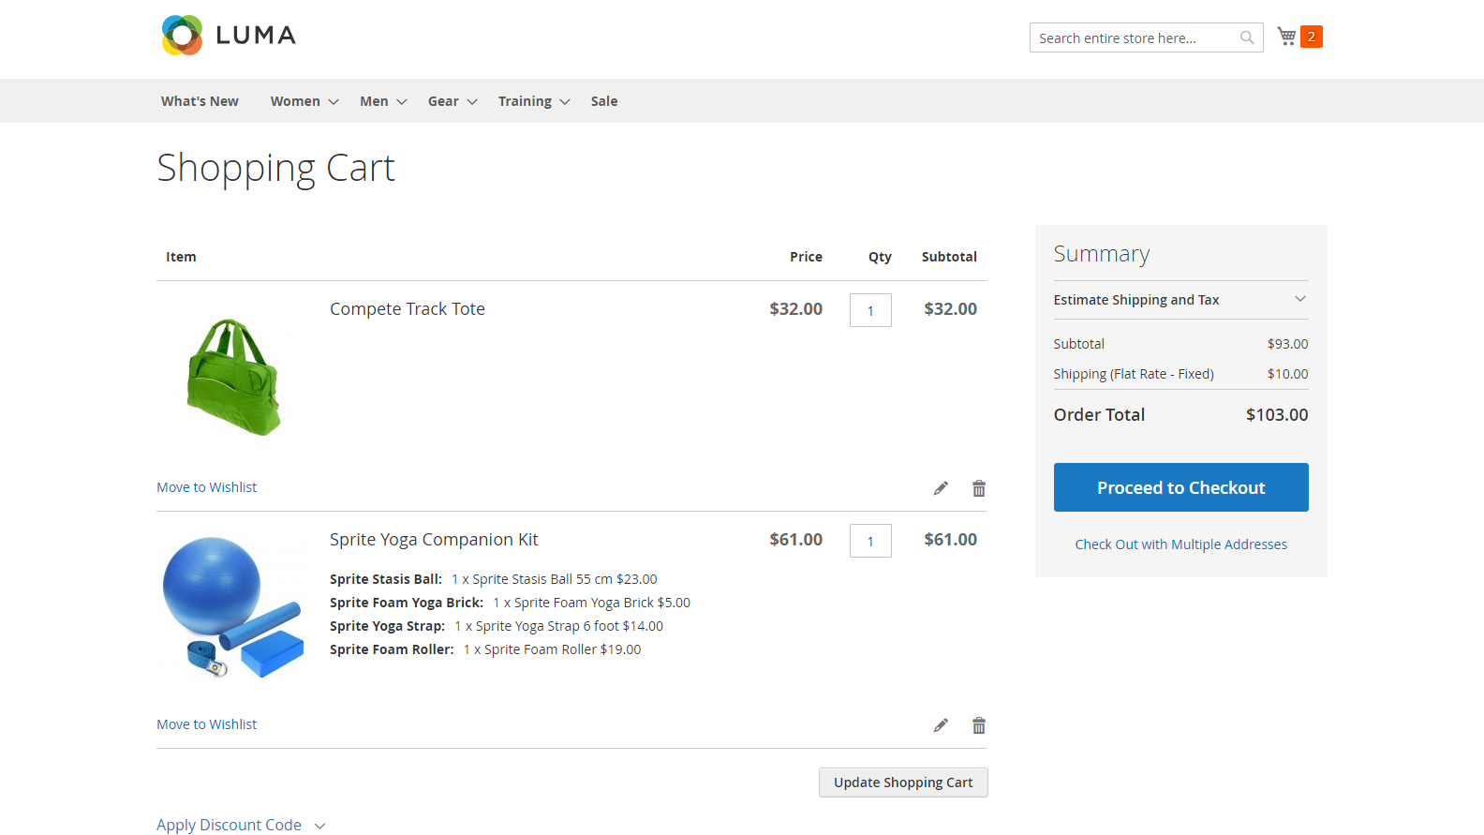Click the Summary heading
1484x835 pixels.
[1101, 254]
